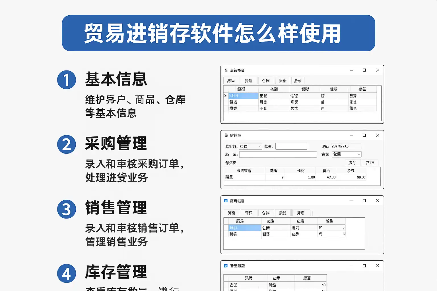The image size is (437, 291).
Task: Click the cell showing 90.00
Action: tap(352, 177)
